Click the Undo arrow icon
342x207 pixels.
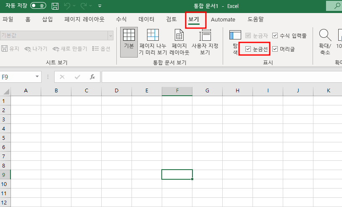(x=67, y=6)
